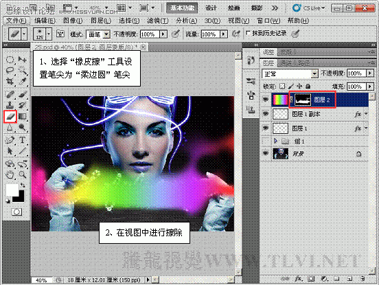Select the Sharpen tool

[x=10, y=128]
